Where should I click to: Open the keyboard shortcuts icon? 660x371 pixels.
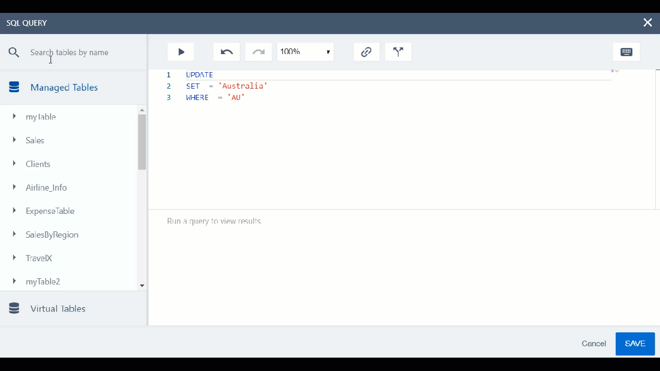pos(626,52)
